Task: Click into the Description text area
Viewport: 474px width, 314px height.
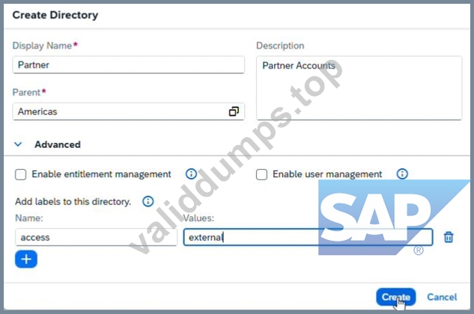Action: (359, 88)
